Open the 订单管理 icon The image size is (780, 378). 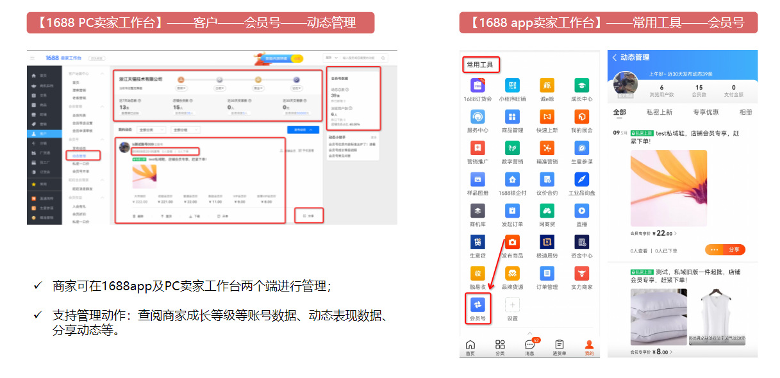547,274
